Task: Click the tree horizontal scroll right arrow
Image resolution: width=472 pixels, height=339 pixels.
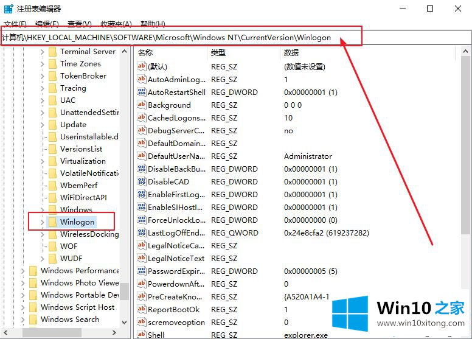Action: click(x=114, y=333)
